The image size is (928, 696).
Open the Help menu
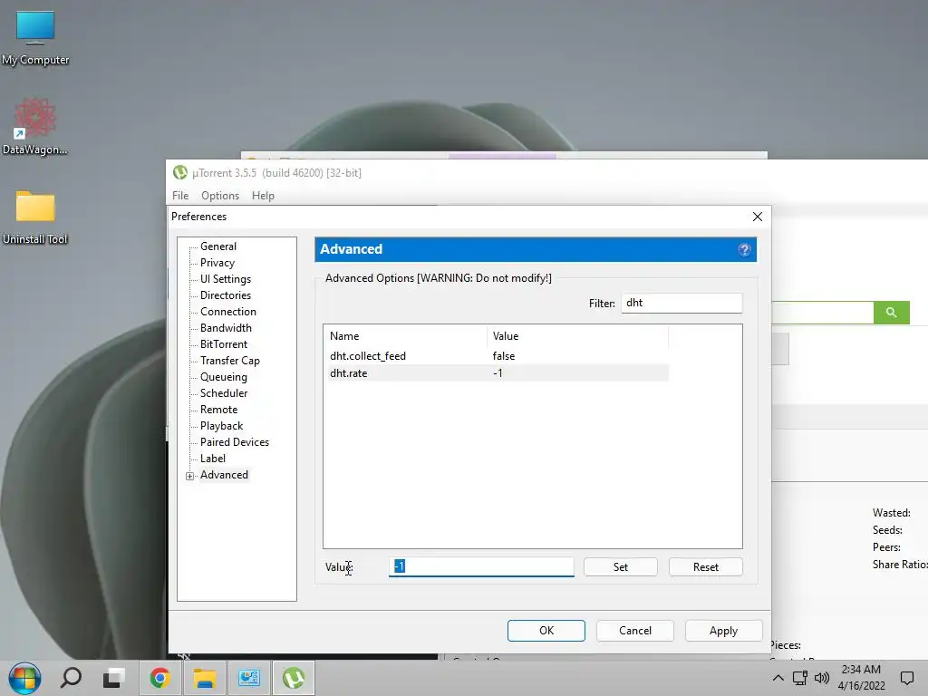263,196
